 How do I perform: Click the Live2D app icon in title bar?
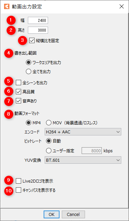pos(7,6)
